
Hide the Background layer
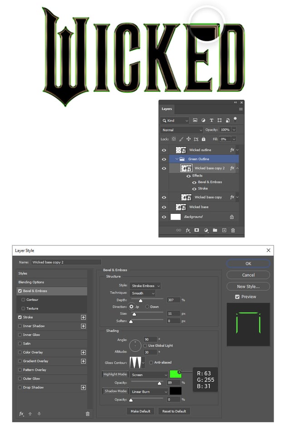pyautogui.click(x=164, y=217)
